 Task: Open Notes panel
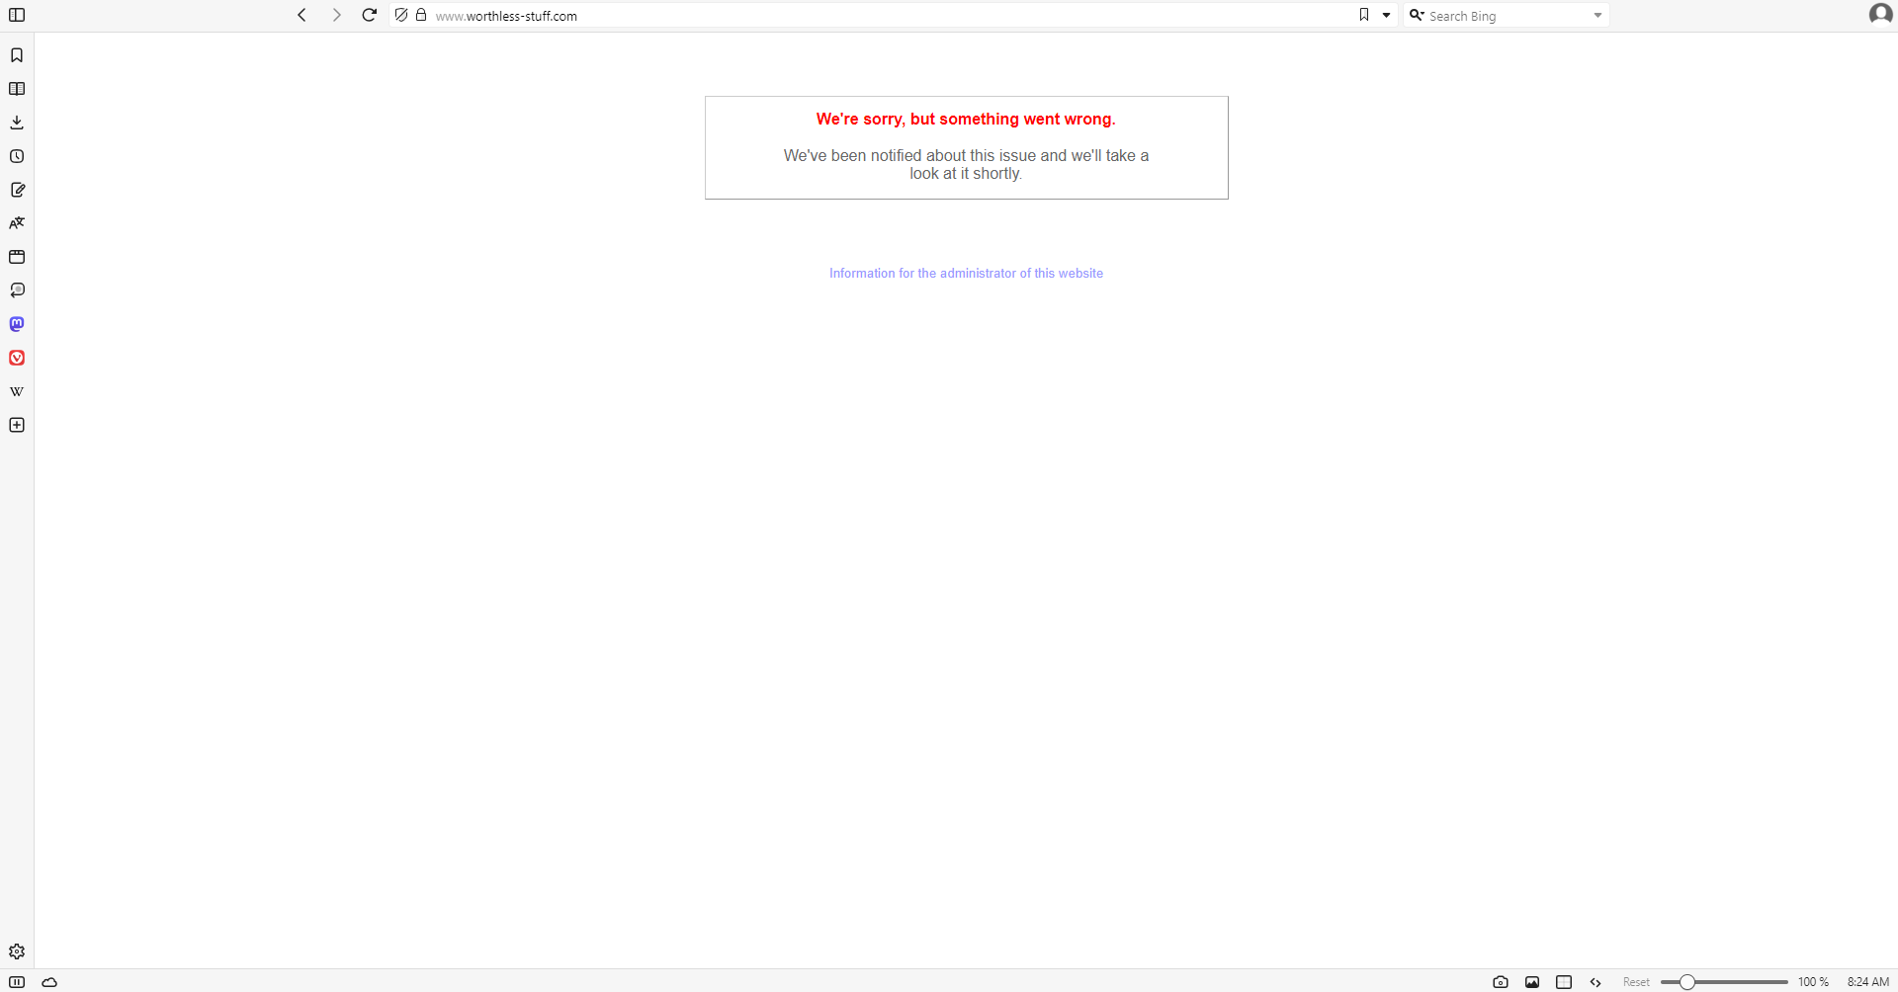pos(17,190)
